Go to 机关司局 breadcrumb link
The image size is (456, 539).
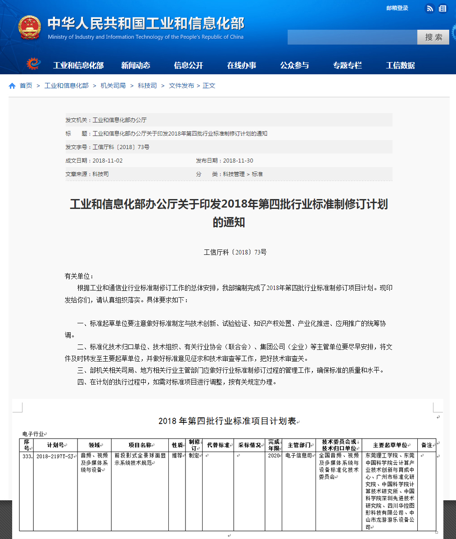click(x=113, y=86)
